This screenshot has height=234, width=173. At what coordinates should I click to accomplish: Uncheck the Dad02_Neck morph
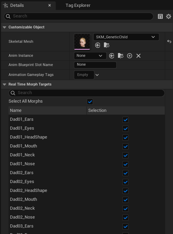pos(125,209)
